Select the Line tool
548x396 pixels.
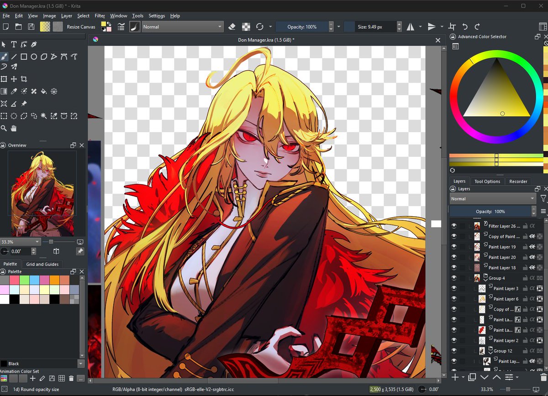(x=14, y=57)
